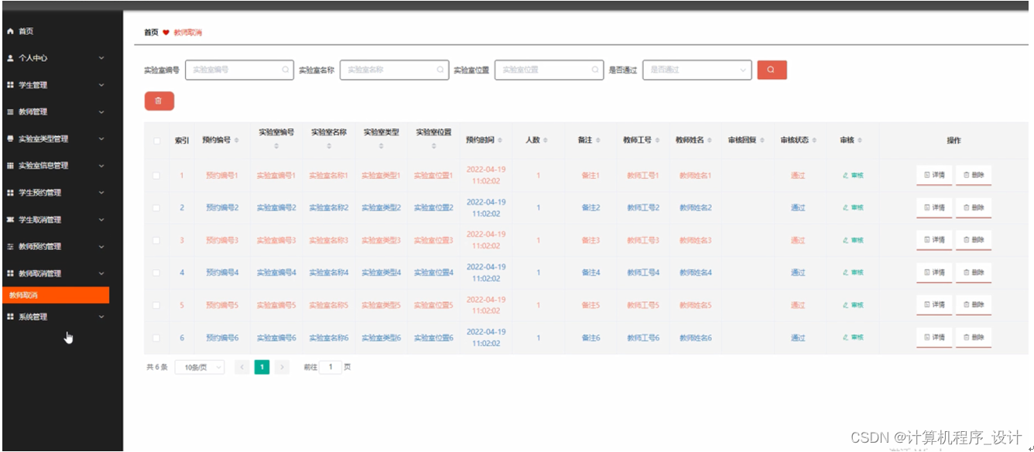The image size is (1034, 452).
Task: Click 删除 for row 预约编号2
Action: tap(974, 207)
